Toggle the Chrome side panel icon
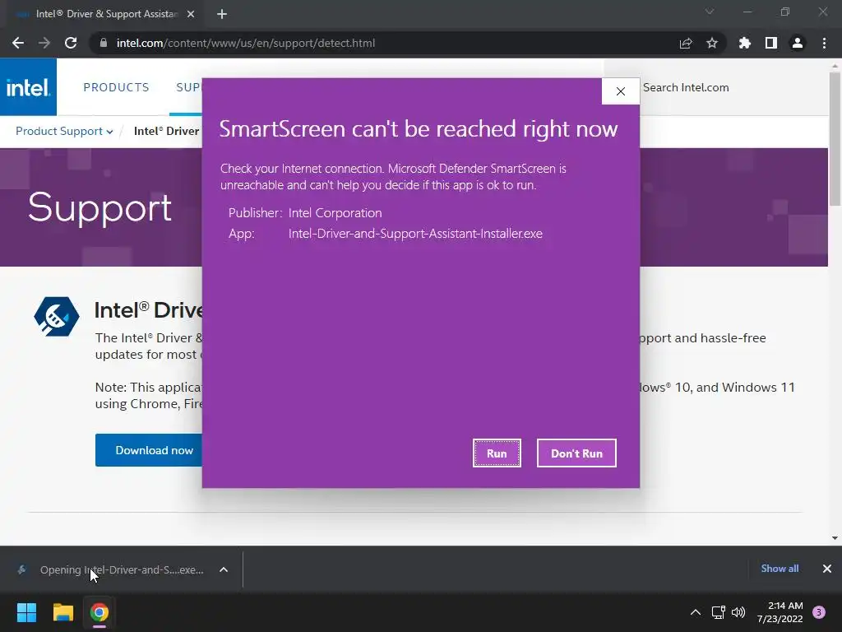 (x=771, y=43)
